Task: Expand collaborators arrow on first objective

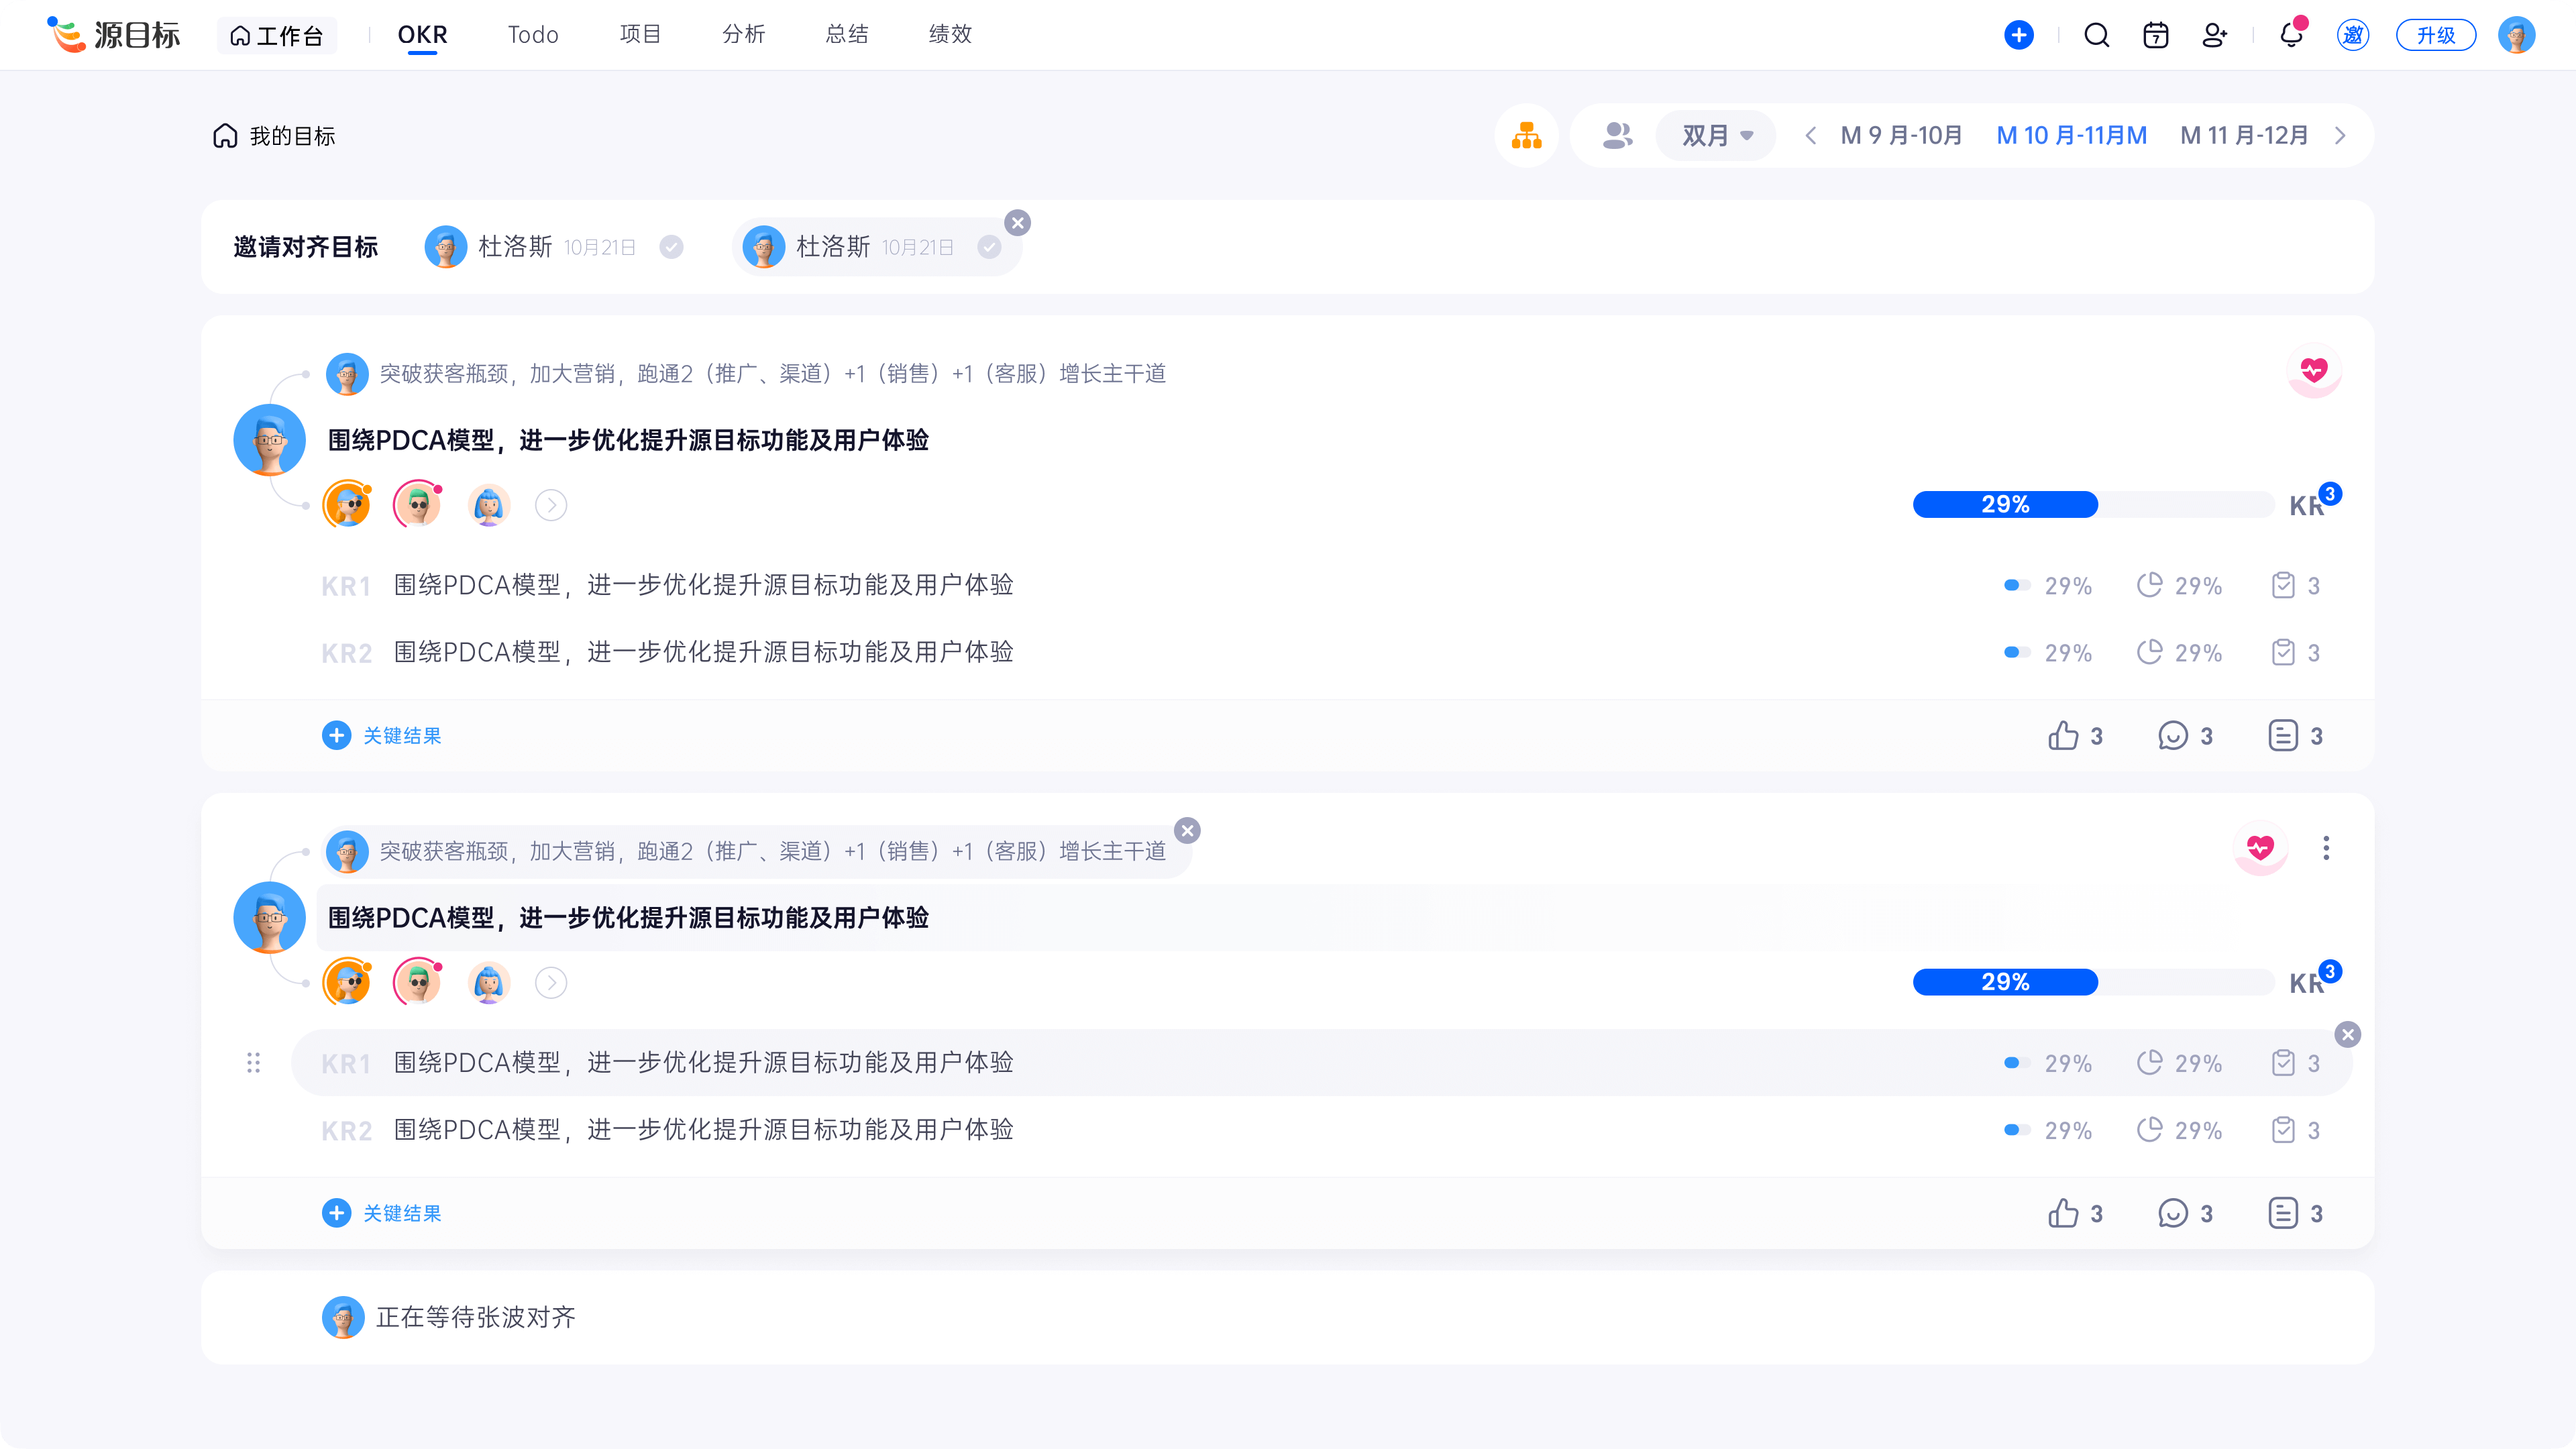Action: pyautogui.click(x=551, y=505)
